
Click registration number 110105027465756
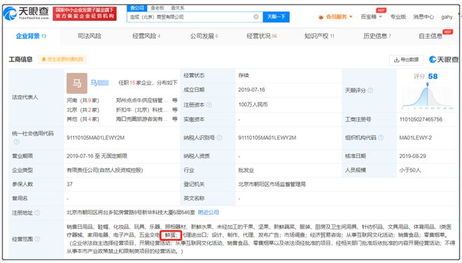[421, 120]
